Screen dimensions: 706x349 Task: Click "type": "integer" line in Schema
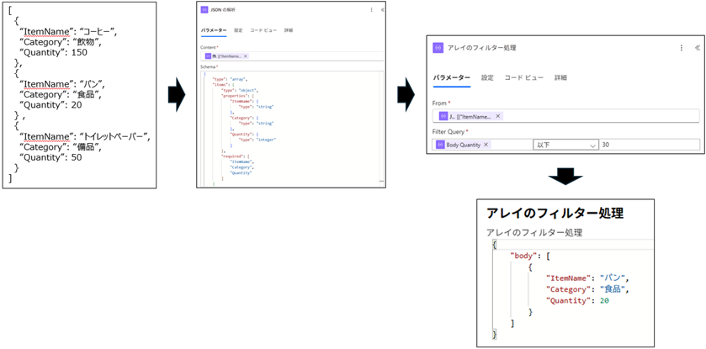coord(257,140)
